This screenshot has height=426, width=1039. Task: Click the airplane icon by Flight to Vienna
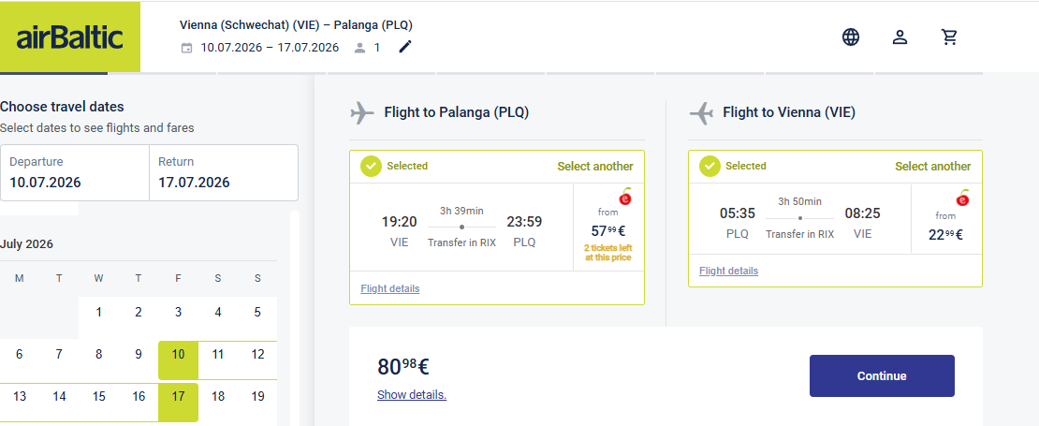pyautogui.click(x=701, y=112)
